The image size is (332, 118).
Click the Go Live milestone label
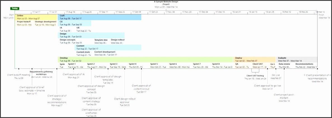click(276, 77)
